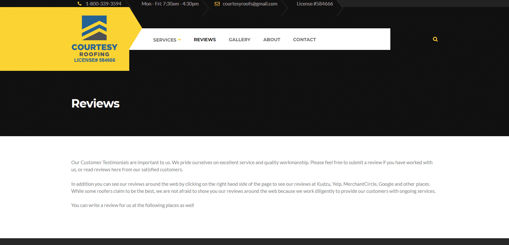The image size is (509, 245).
Task: Click the envelope icon beside the email
Action: point(217,4)
